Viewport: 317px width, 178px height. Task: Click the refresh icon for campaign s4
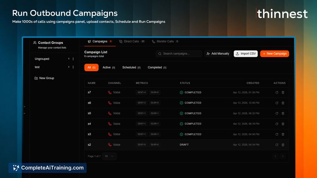(x=277, y=124)
